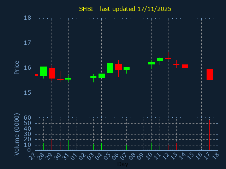The height and width of the screenshot is (169, 226).
Task: Click the small green candlestick on day 31
Action: (x=68, y=79)
